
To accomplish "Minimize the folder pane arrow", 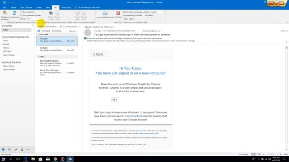I will click(33, 25).
